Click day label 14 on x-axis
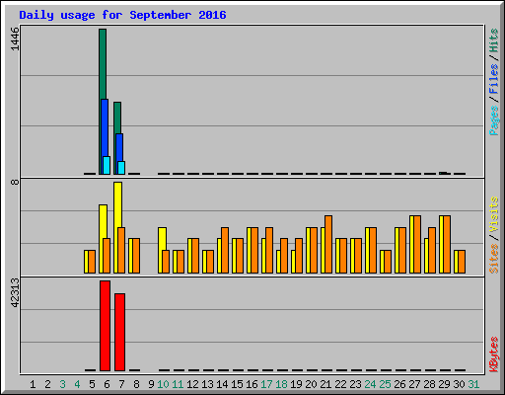The width and height of the screenshot is (505, 395). [222, 384]
